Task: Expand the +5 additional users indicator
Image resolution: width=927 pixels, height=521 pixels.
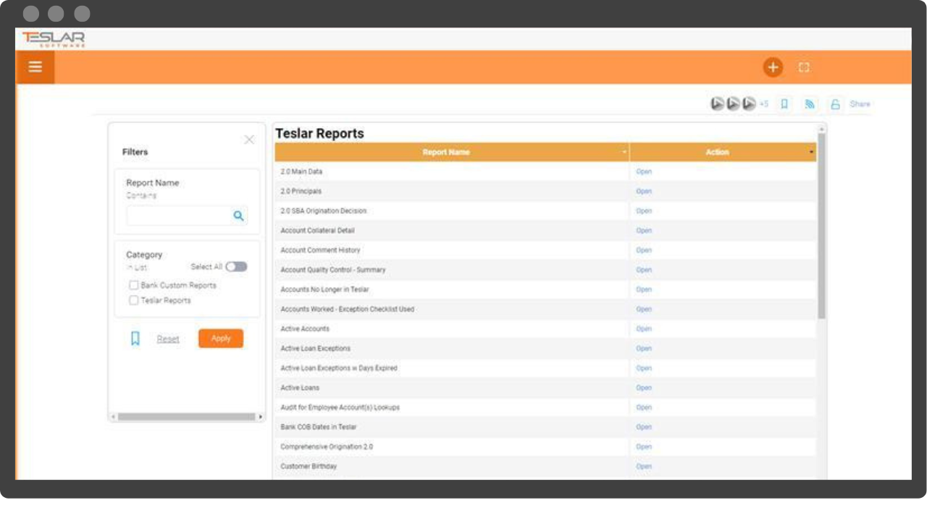Action: [x=763, y=104]
